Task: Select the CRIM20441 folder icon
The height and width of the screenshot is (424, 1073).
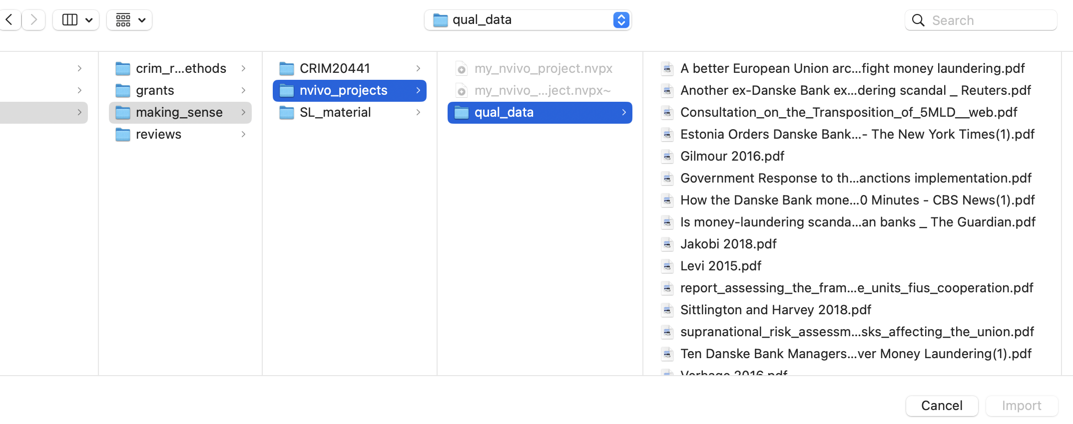Action: click(x=287, y=68)
